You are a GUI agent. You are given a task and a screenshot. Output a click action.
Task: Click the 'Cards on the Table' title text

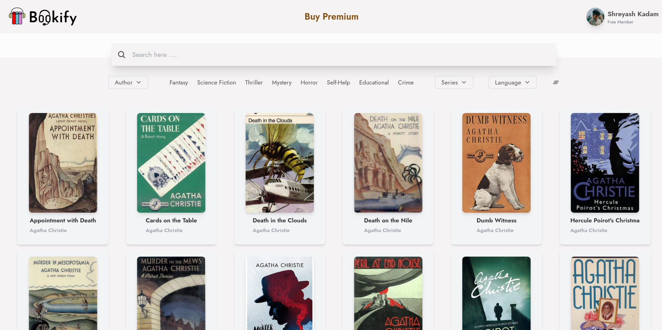171,220
